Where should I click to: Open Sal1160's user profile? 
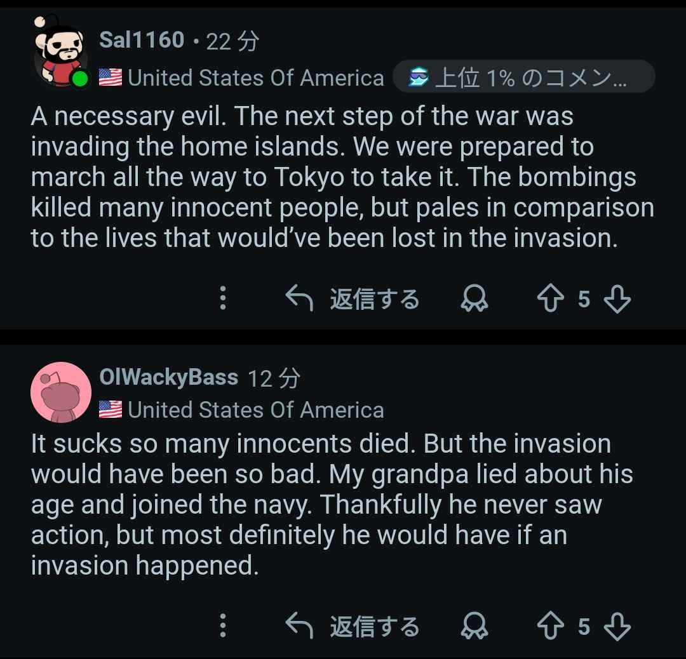pyautogui.click(x=142, y=41)
